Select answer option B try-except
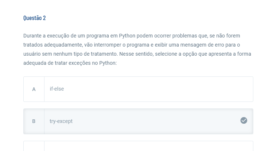Screen dimensions: 277x151 pyautogui.click(x=138, y=122)
